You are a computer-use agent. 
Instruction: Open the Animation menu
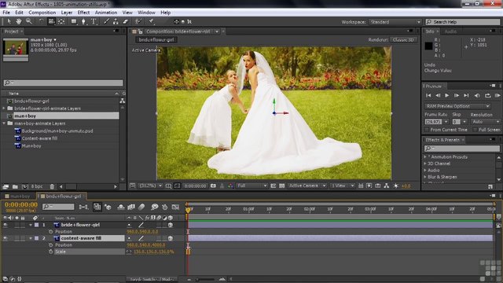(106, 13)
